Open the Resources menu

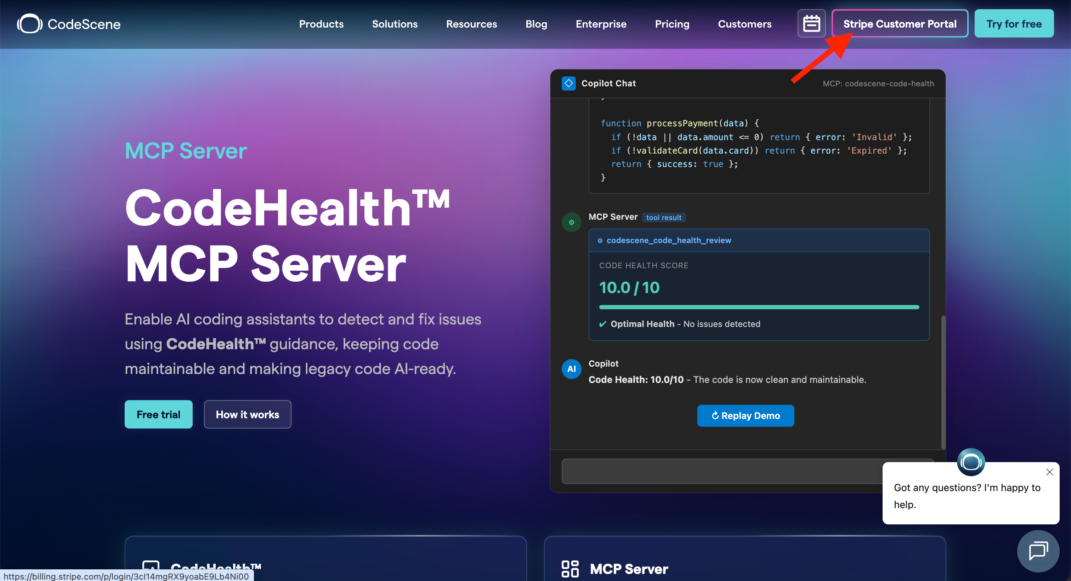471,24
